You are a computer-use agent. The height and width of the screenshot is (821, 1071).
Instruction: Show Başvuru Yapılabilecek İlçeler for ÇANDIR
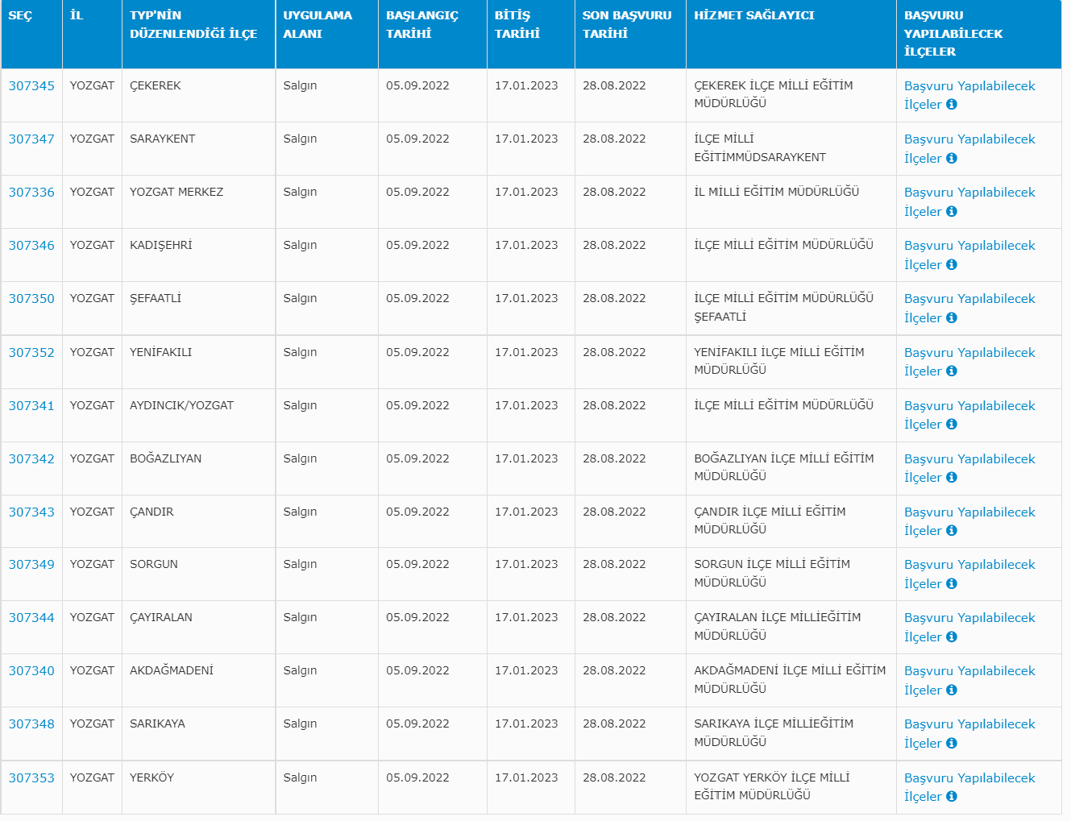[969, 512]
